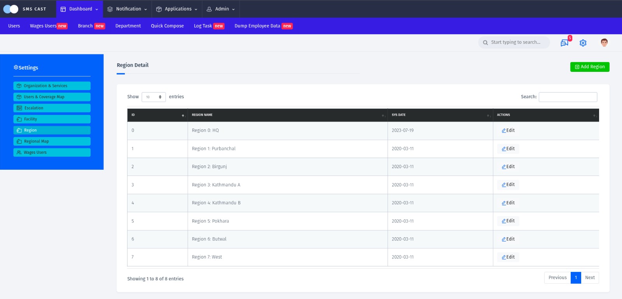Open the chat messages icon with badge
622x299 pixels.
pos(564,43)
